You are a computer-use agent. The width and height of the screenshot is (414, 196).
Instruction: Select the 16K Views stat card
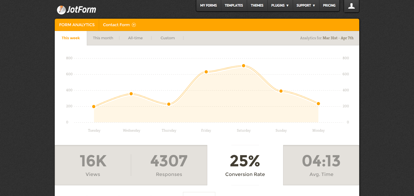coord(93,165)
